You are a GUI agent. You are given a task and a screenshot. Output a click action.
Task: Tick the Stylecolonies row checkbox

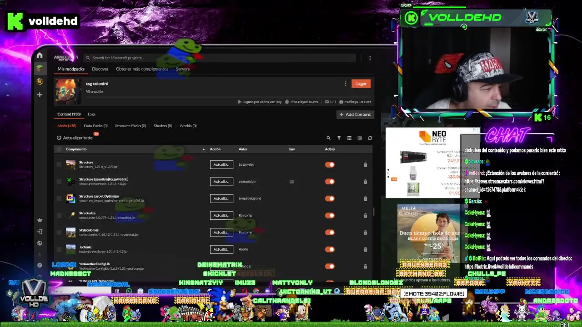click(x=59, y=233)
